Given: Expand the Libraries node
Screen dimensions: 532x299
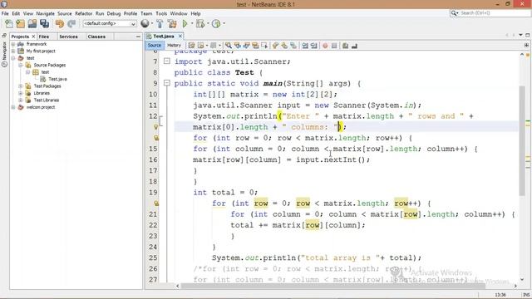Looking at the screenshot, I should pos(20,93).
